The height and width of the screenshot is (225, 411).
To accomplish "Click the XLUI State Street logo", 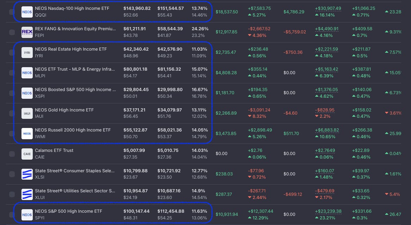I will 27,194.
